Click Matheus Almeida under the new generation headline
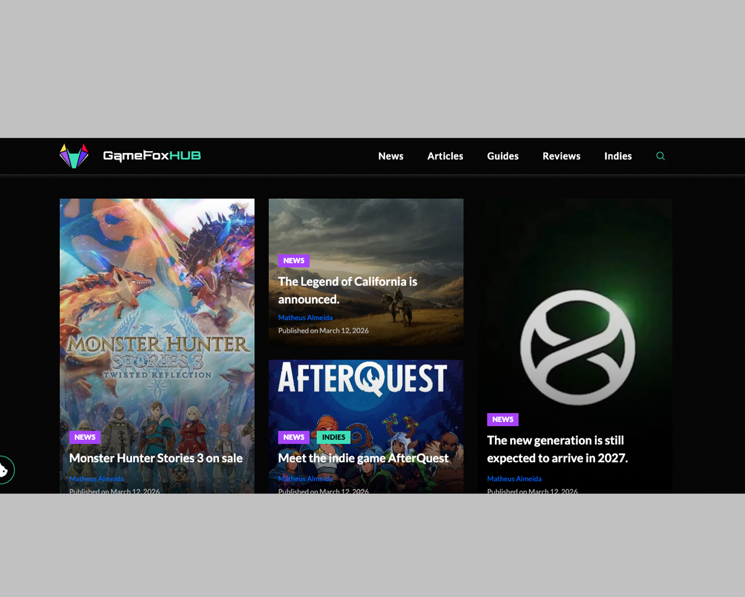Screen dimensions: 745x597 point(515,479)
